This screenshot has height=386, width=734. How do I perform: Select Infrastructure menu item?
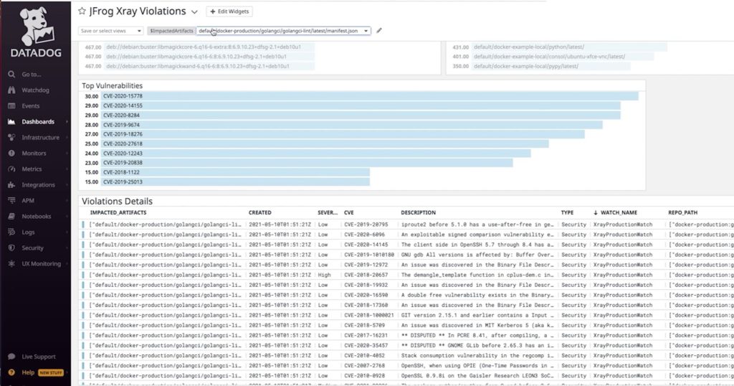[x=40, y=137]
